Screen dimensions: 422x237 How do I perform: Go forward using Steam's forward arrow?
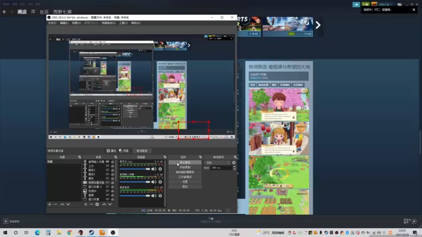[12, 12]
